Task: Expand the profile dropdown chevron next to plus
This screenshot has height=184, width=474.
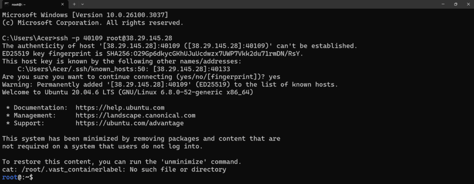Action: point(82,4)
